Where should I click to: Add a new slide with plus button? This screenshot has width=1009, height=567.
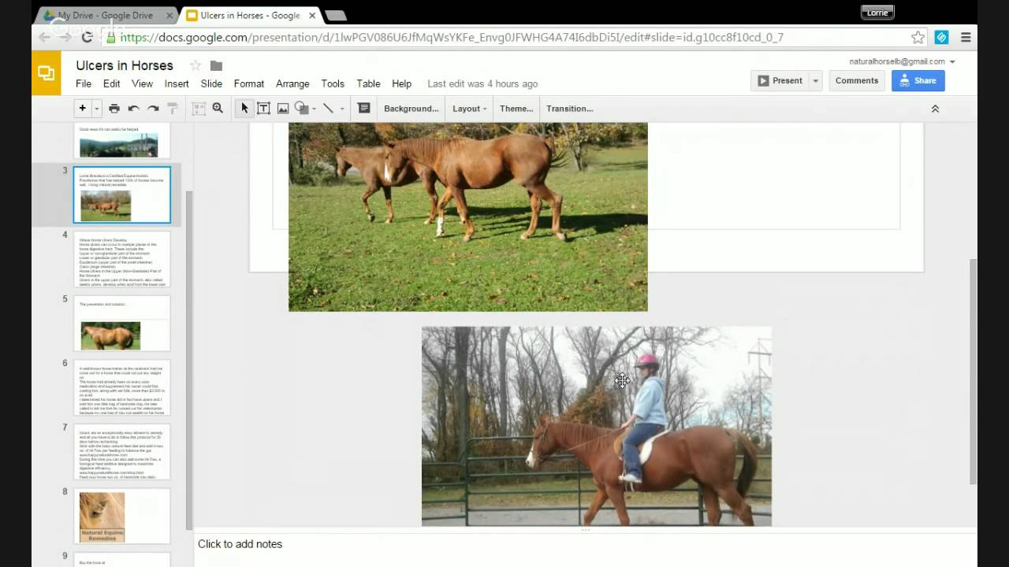coord(82,109)
